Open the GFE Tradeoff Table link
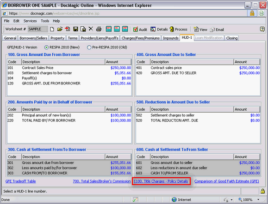The height and width of the screenshot is (204, 268). 21,181
